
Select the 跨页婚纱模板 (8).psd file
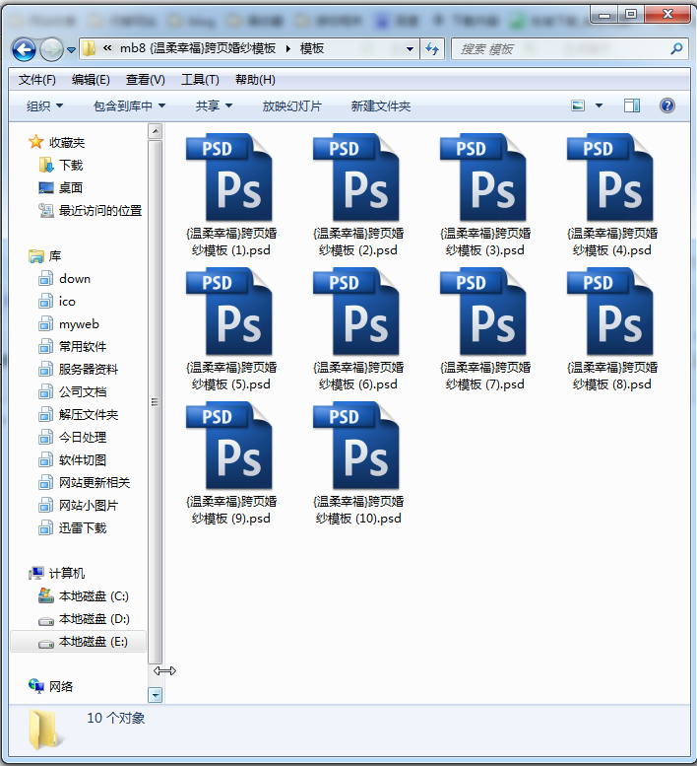(x=612, y=329)
